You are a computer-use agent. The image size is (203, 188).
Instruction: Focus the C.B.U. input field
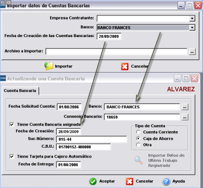click(x=83, y=147)
